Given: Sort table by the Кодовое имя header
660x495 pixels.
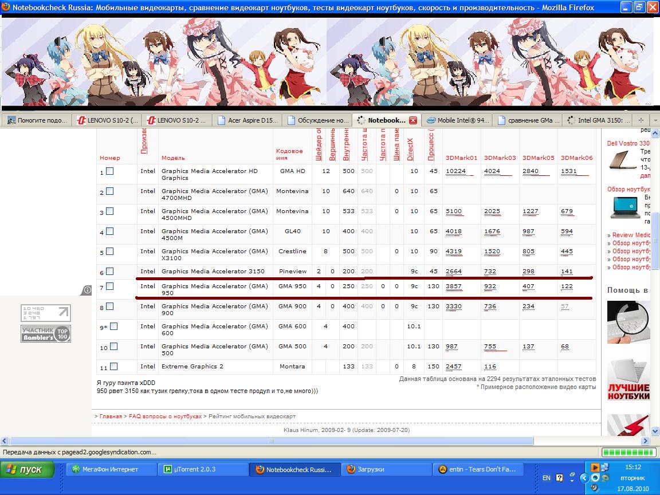Looking at the screenshot, I should pos(289,154).
